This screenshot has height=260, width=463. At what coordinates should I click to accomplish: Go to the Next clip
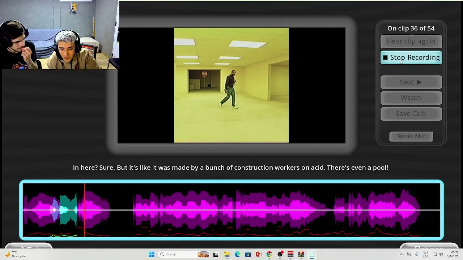click(411, 82)
